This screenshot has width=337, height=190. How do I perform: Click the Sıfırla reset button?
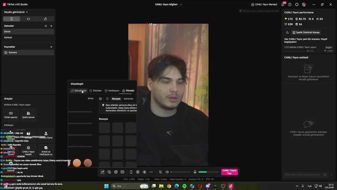coord(91,98)
